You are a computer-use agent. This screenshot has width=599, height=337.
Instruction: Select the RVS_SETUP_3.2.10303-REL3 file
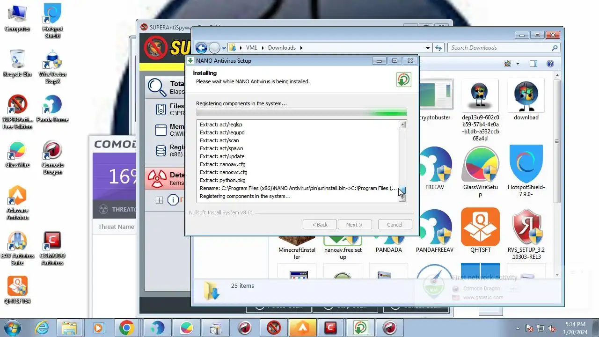526,234
